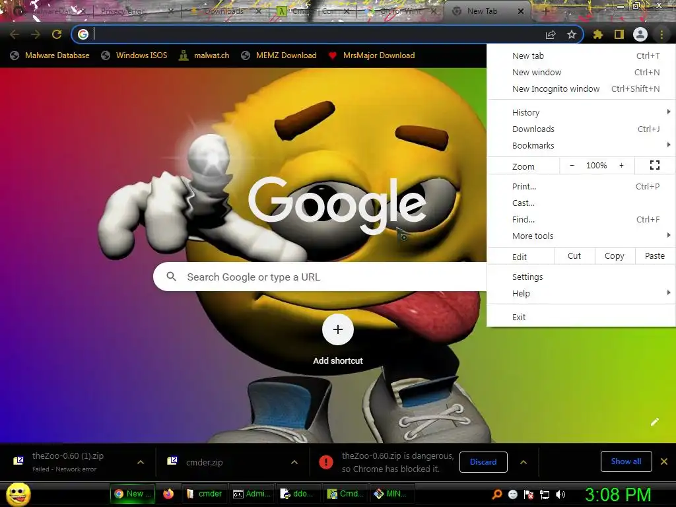The image size is (676, 507).
Task: Select New window from the menu
Action: click(582, 72)
